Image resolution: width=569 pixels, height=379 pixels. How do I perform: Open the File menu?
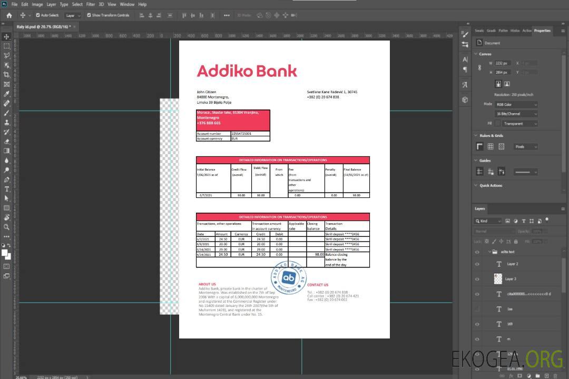[15, 4]
